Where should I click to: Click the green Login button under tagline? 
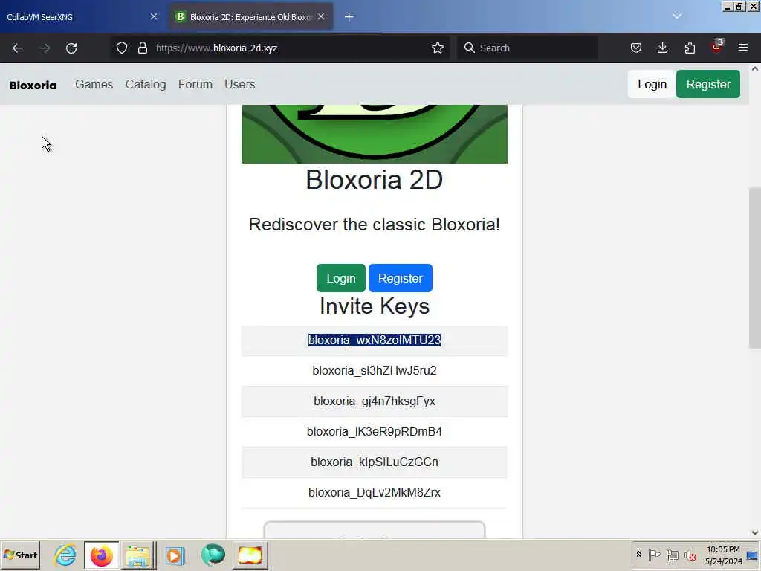tap(340, 278)
